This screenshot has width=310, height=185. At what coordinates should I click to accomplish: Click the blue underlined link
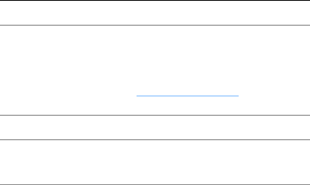coord(187,95)
